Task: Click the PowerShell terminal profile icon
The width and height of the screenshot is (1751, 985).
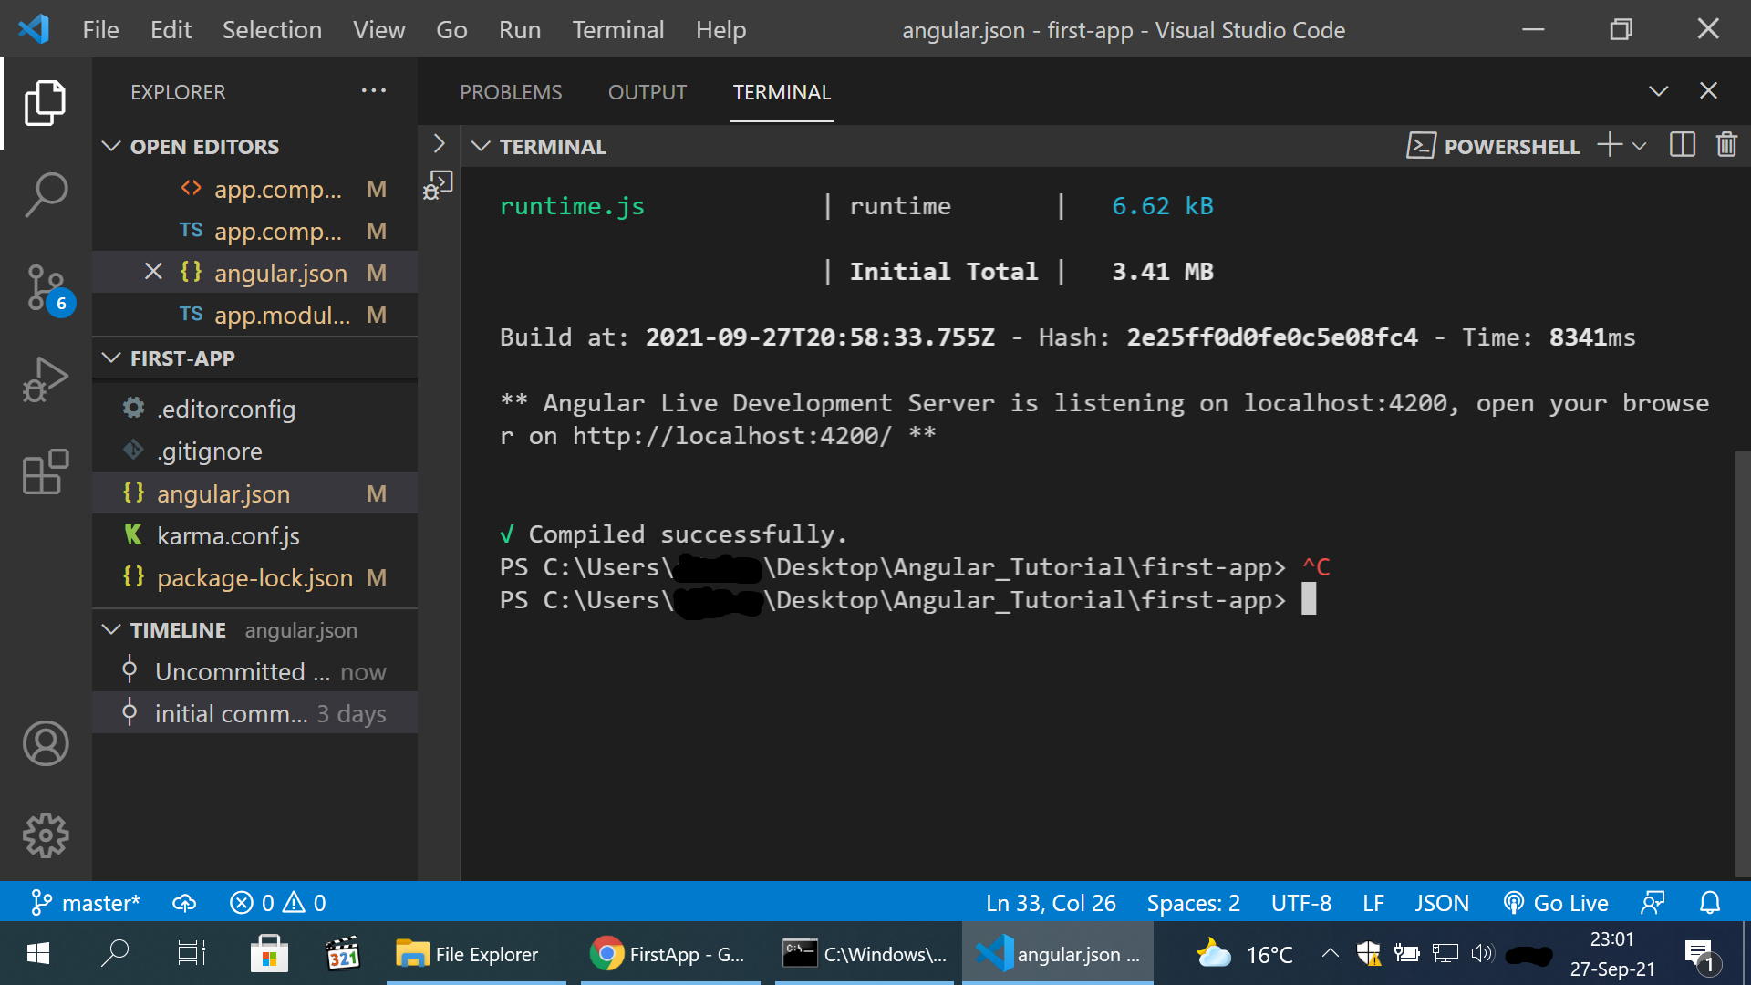Action: click(1421, 146)
